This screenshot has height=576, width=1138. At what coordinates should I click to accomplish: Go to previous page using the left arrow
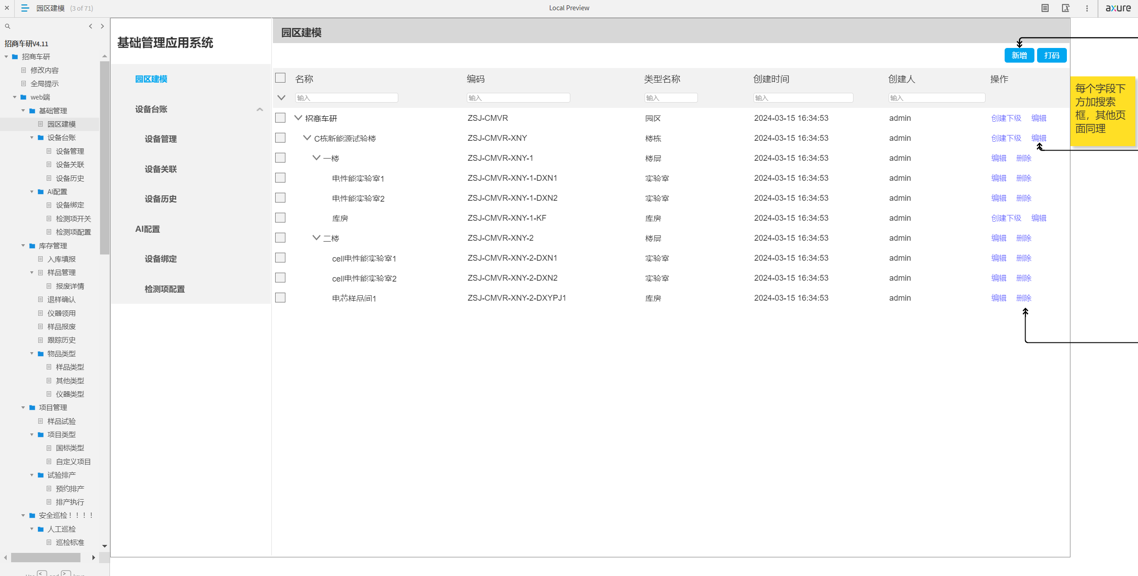pos(91,26)
